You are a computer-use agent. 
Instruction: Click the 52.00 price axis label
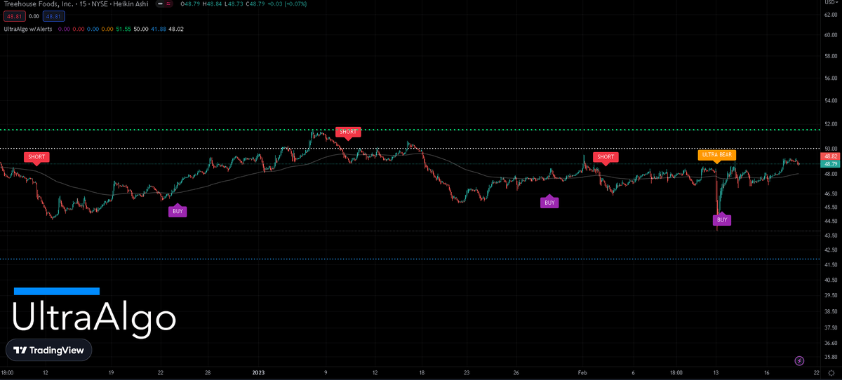point(832,124)
